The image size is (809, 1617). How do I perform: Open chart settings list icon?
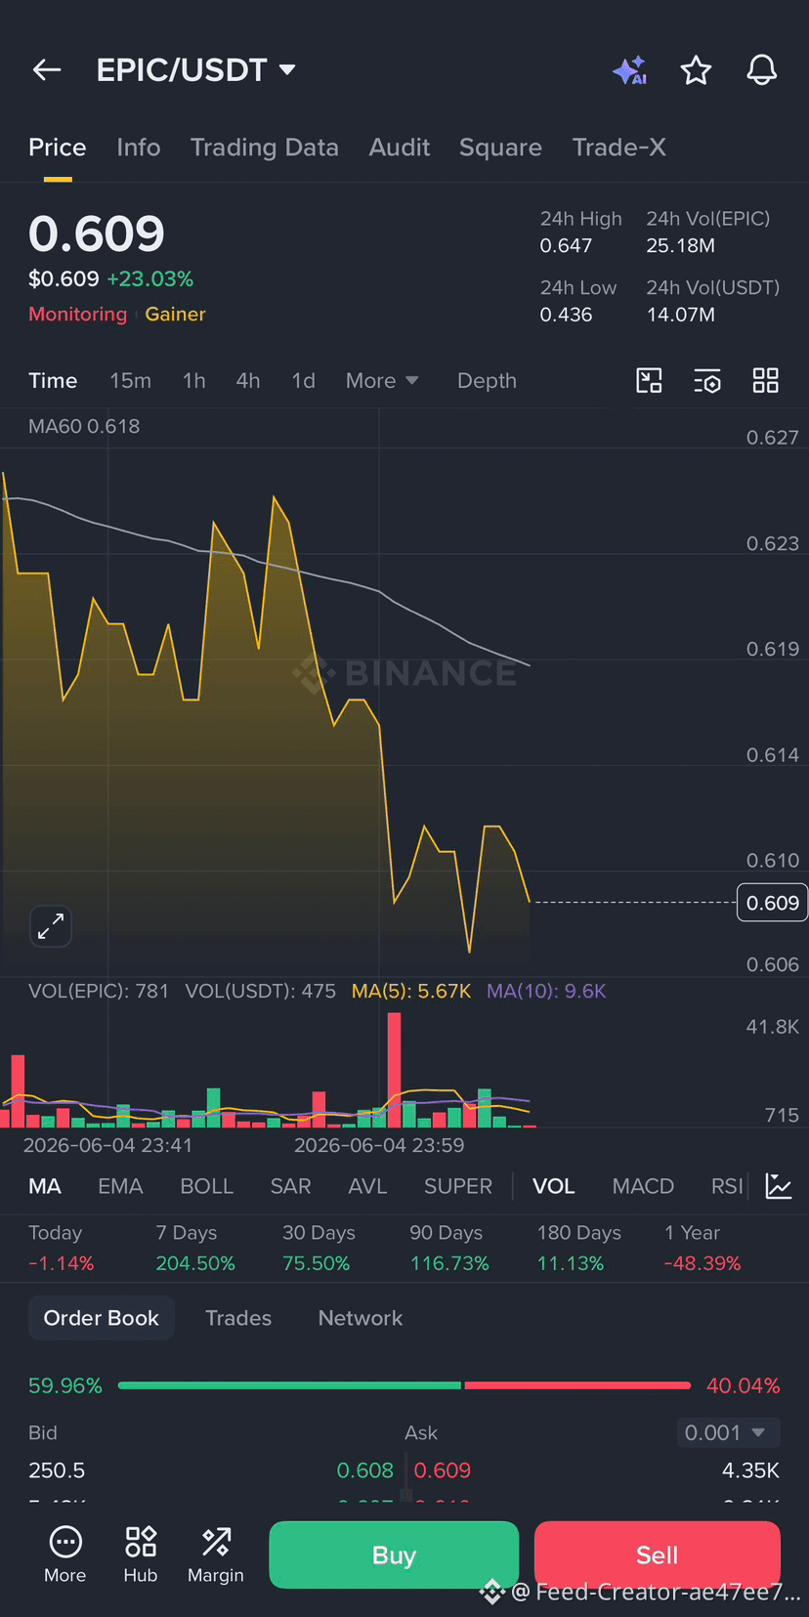click(707, 381)
